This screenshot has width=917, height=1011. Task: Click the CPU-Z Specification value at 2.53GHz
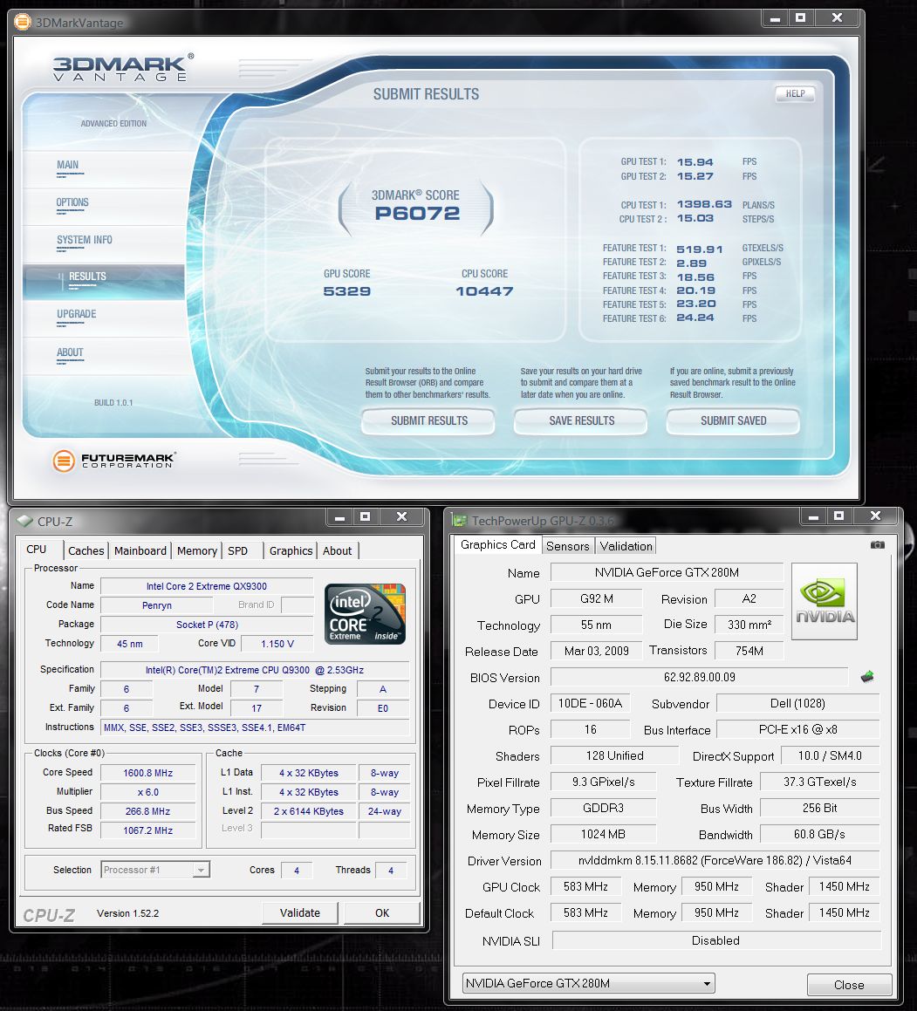coord(255,670)
